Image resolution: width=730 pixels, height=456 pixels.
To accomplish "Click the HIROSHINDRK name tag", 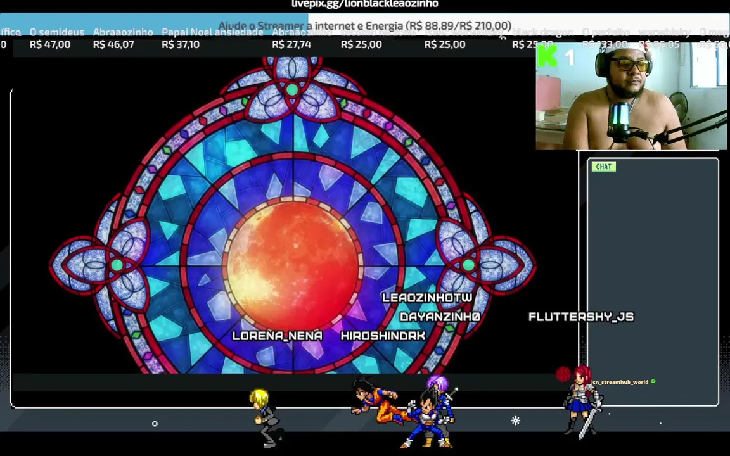I will click(x=383, y=336).
